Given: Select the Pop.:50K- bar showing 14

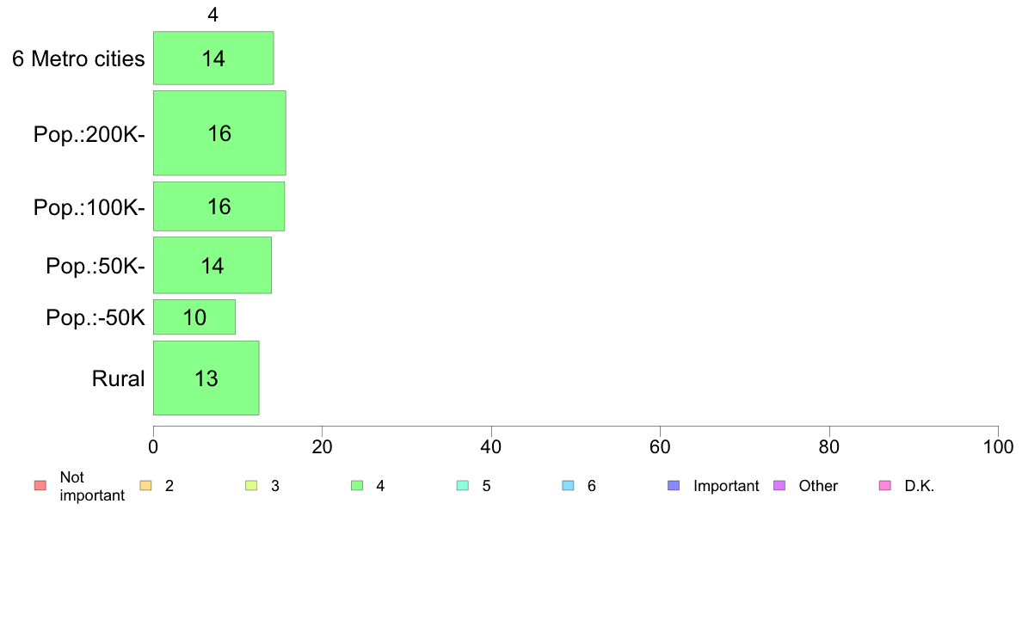Looking at the screenshot, I should [x=212, y=265].
